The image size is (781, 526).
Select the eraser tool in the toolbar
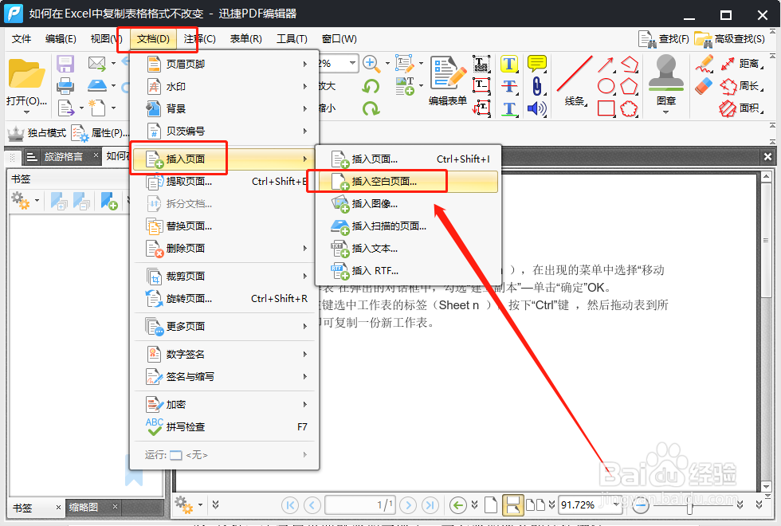click(704, 86)
